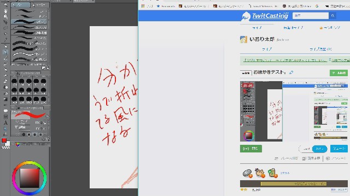This screenshot has width=350, height=196.
Task: Click the red foreground color swatch
Action: 4,140
